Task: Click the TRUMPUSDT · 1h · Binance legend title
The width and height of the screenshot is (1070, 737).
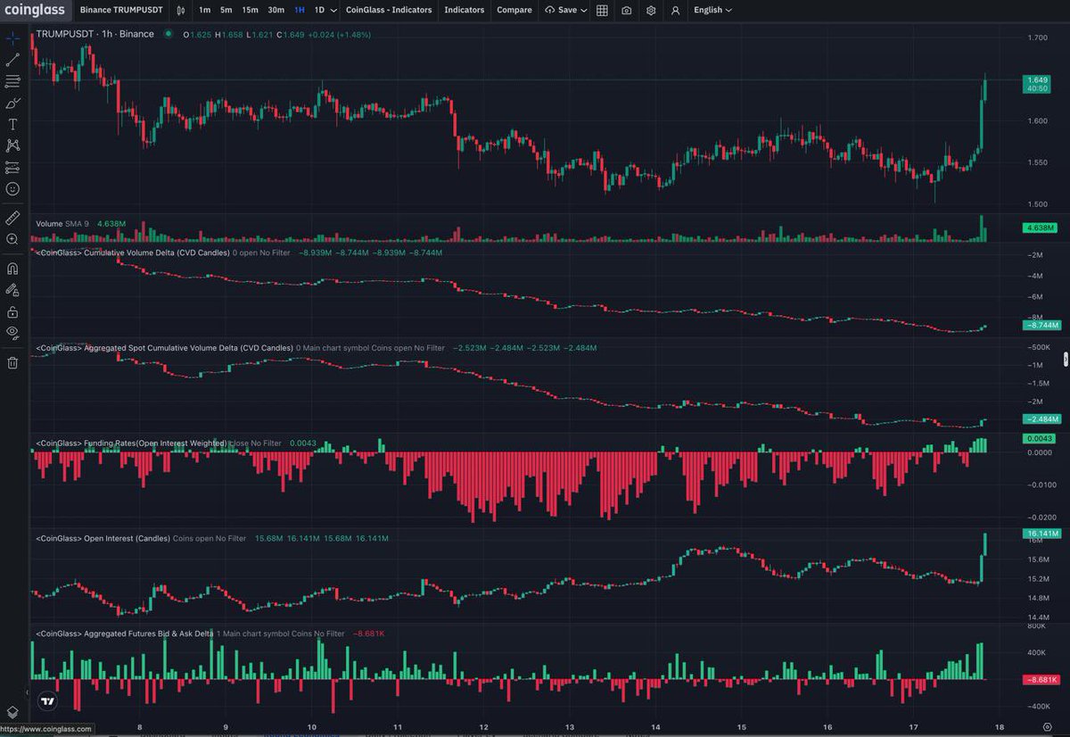Action: click(x=95, y=34)
